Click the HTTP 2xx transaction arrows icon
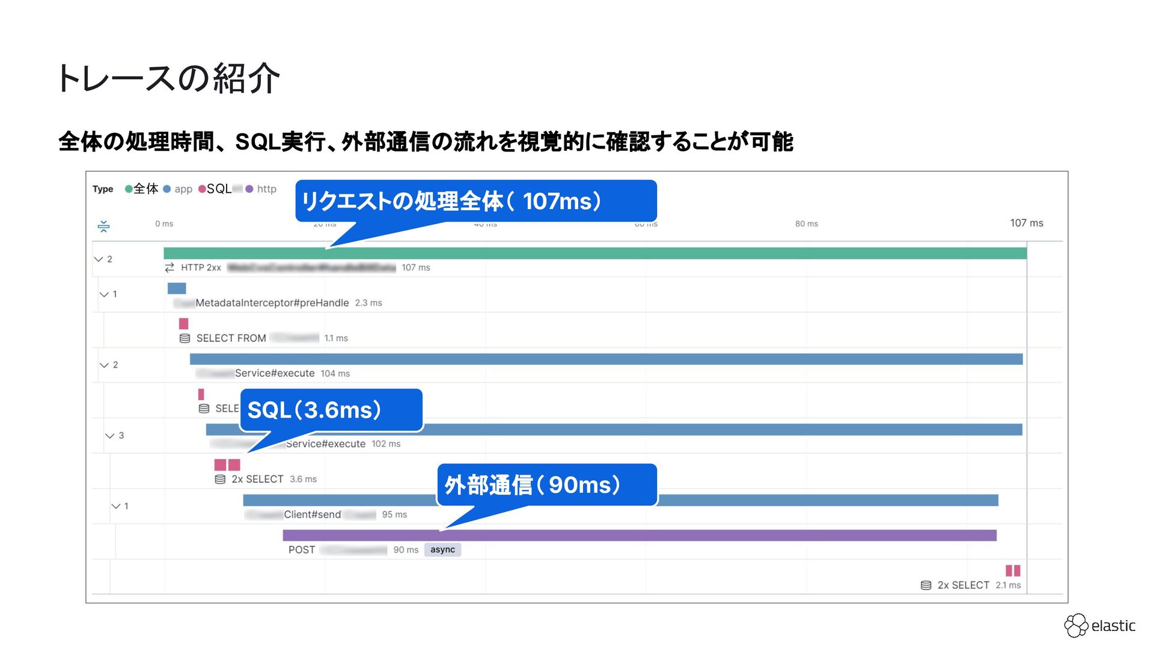The height and width of the screenshot is (649, 1154). 169,267
